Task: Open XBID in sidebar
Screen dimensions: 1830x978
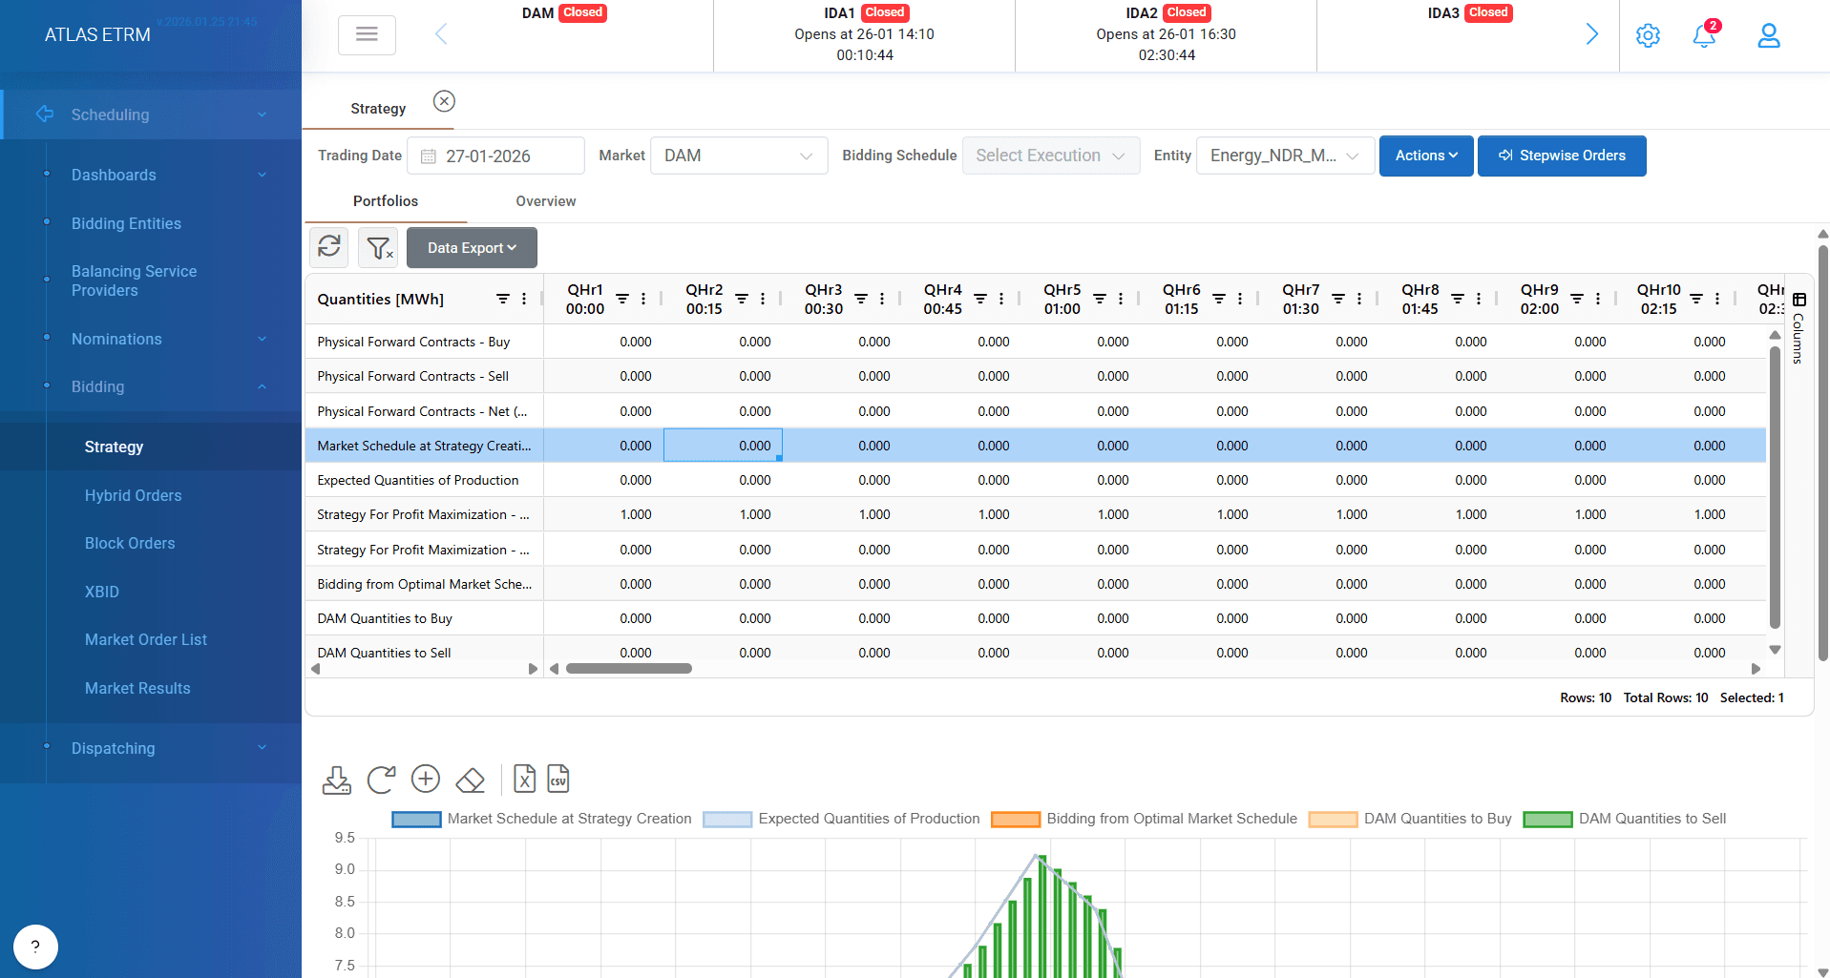Action: click(102, 592)
